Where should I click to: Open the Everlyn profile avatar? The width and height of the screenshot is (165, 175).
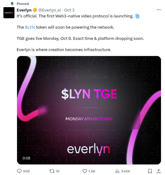point(9,13)
